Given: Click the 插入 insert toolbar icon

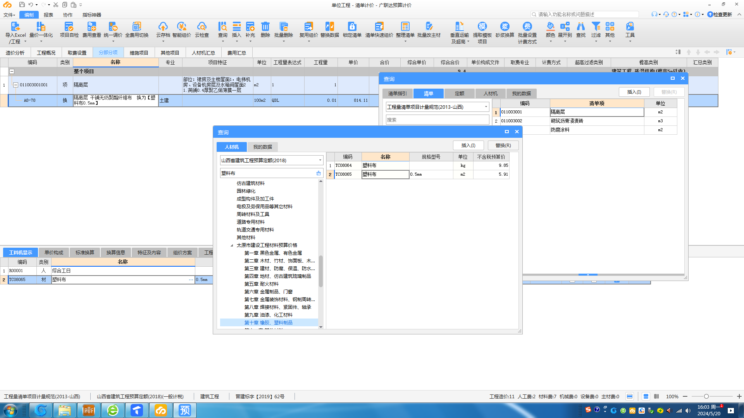Looking at the screenshot, I should 236,30.
